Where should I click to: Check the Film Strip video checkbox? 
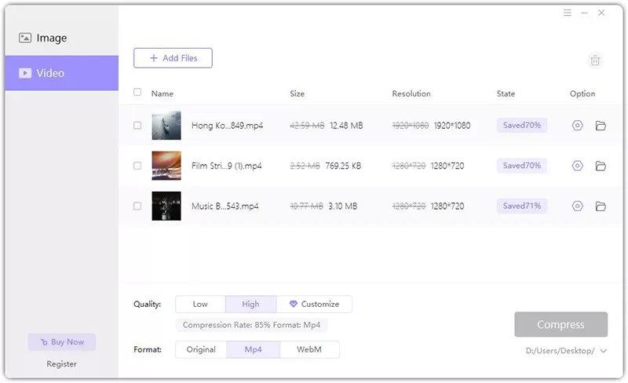[137, 166]
